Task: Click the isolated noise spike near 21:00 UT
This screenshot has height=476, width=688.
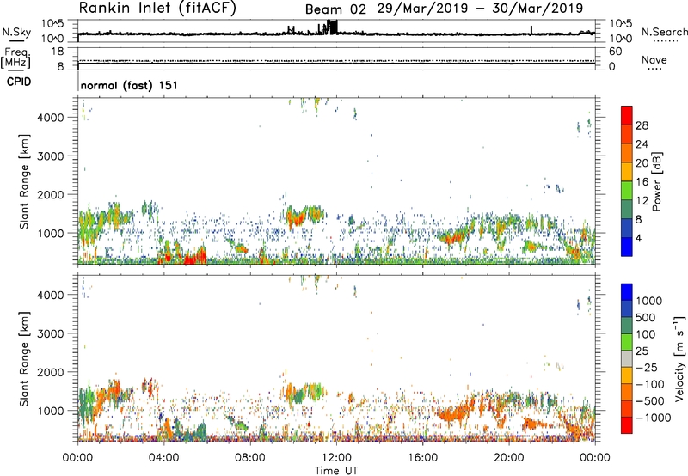Action: [531, 29]
